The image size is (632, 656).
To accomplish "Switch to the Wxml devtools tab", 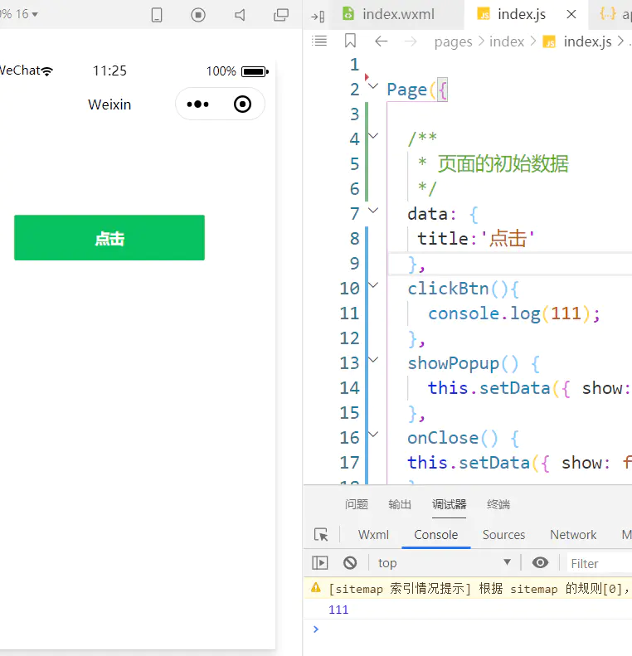I will coord(373,535).
